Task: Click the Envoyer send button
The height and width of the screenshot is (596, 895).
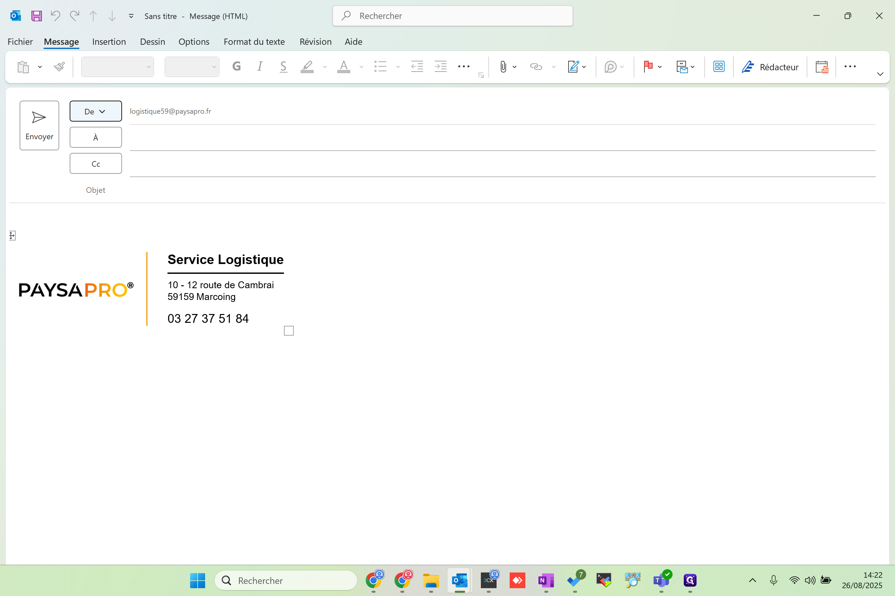Action: pyautogui.click(x=39, y=125)
